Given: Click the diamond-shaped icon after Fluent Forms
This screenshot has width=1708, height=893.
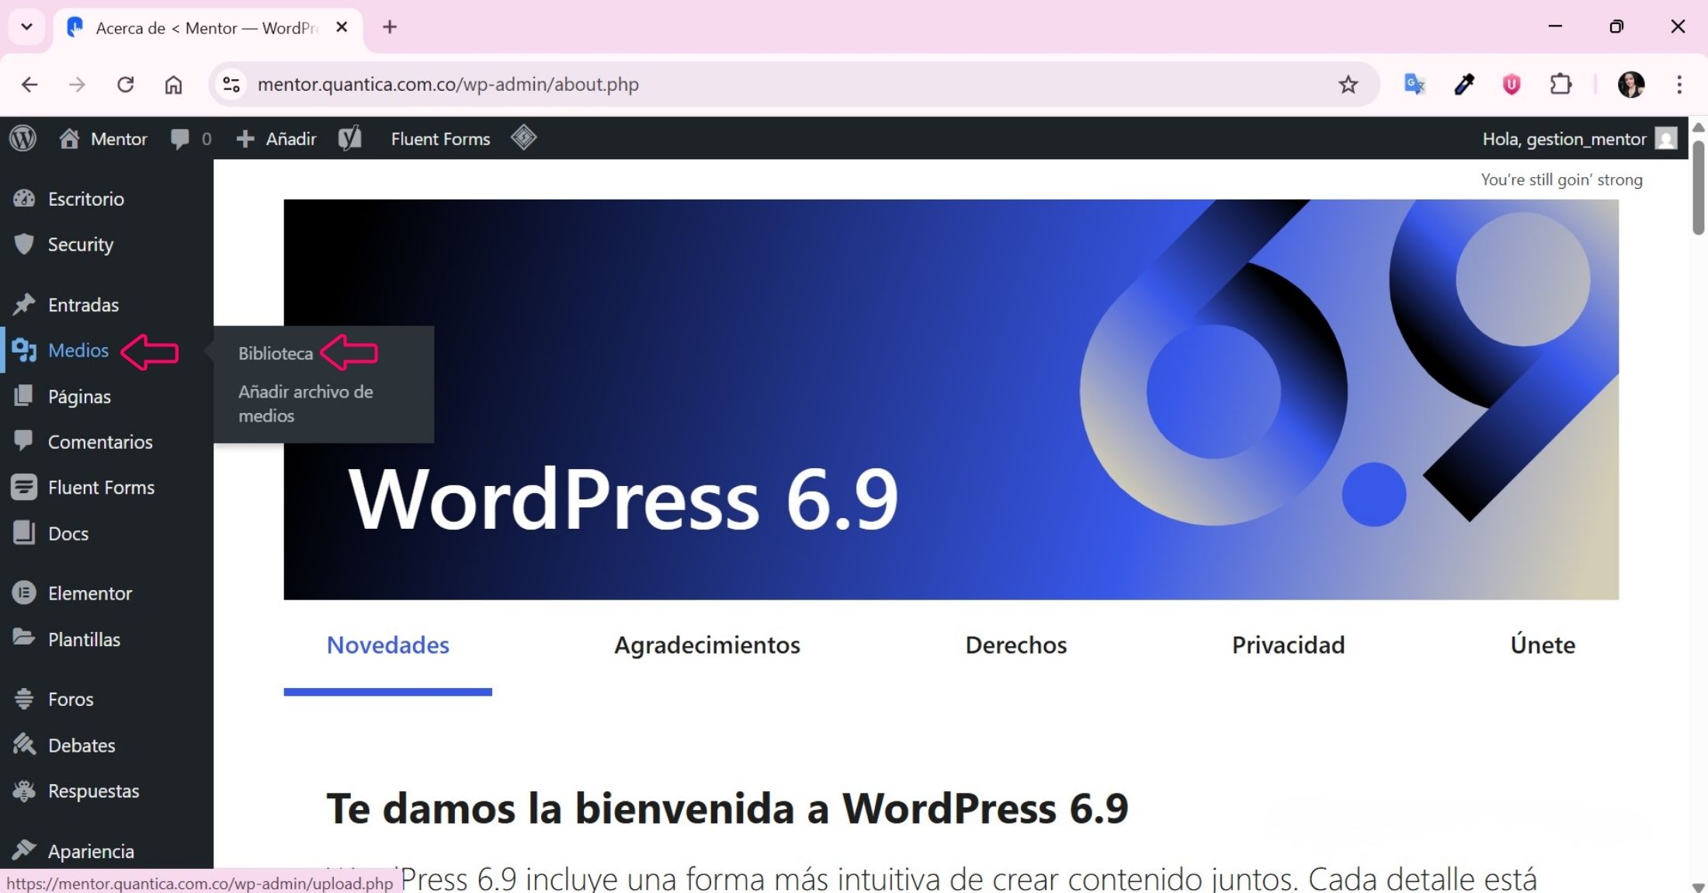Looking at the screenshot, I should (x=524, y=137).
